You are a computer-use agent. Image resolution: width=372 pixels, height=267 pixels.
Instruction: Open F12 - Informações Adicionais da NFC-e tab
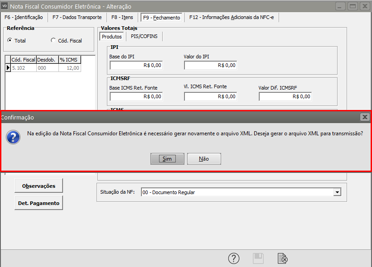click(232, 17)
